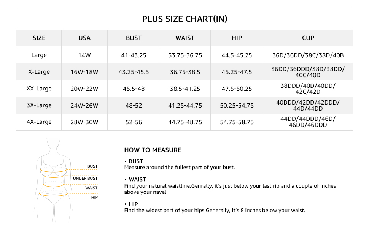Image resolution: width=369 pixels, height=228 pixels.
Task: Select the hip value 50.25-54.75
Action: [x=237, y=105]
